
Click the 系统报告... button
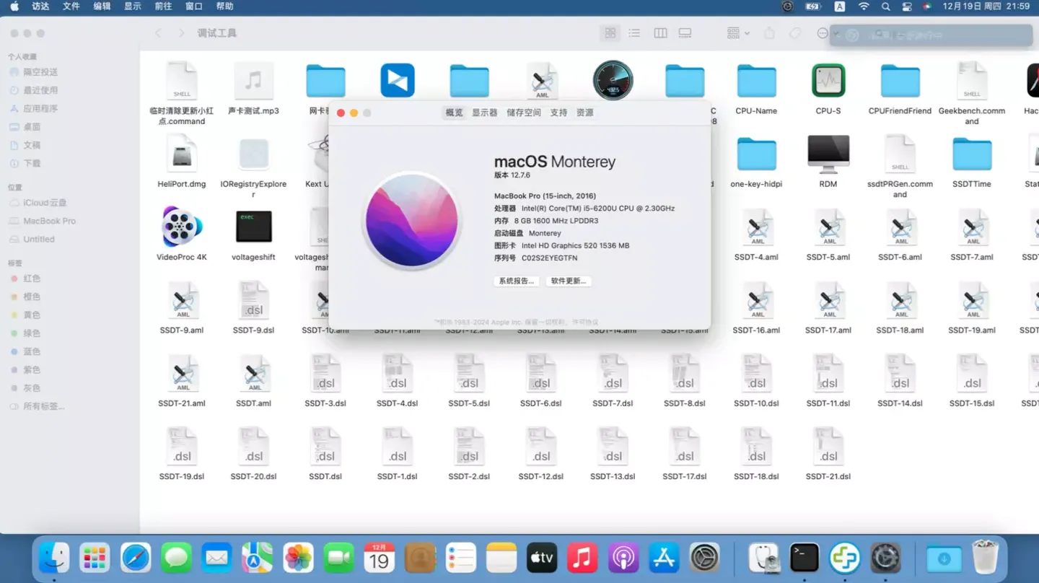pyautogui.click(x=516, y=281)
